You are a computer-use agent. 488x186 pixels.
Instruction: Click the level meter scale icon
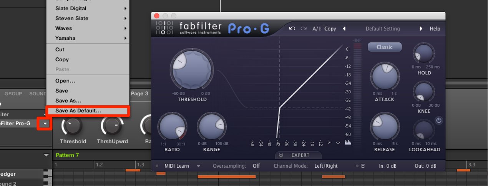point(348,142)
